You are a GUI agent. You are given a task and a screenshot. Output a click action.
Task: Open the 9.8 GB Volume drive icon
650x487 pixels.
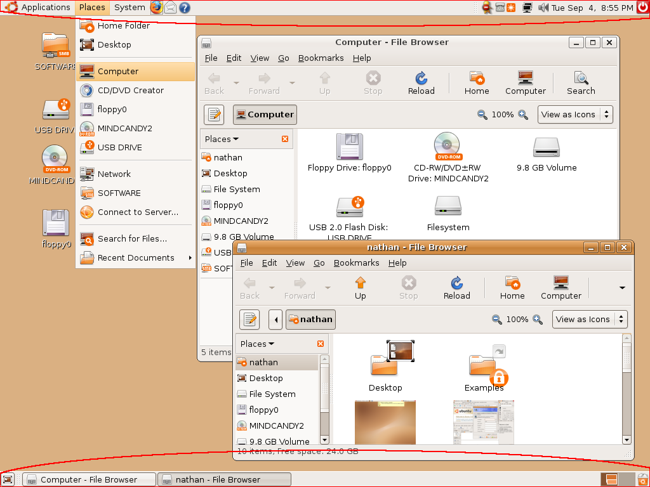[x=547, y=154]
